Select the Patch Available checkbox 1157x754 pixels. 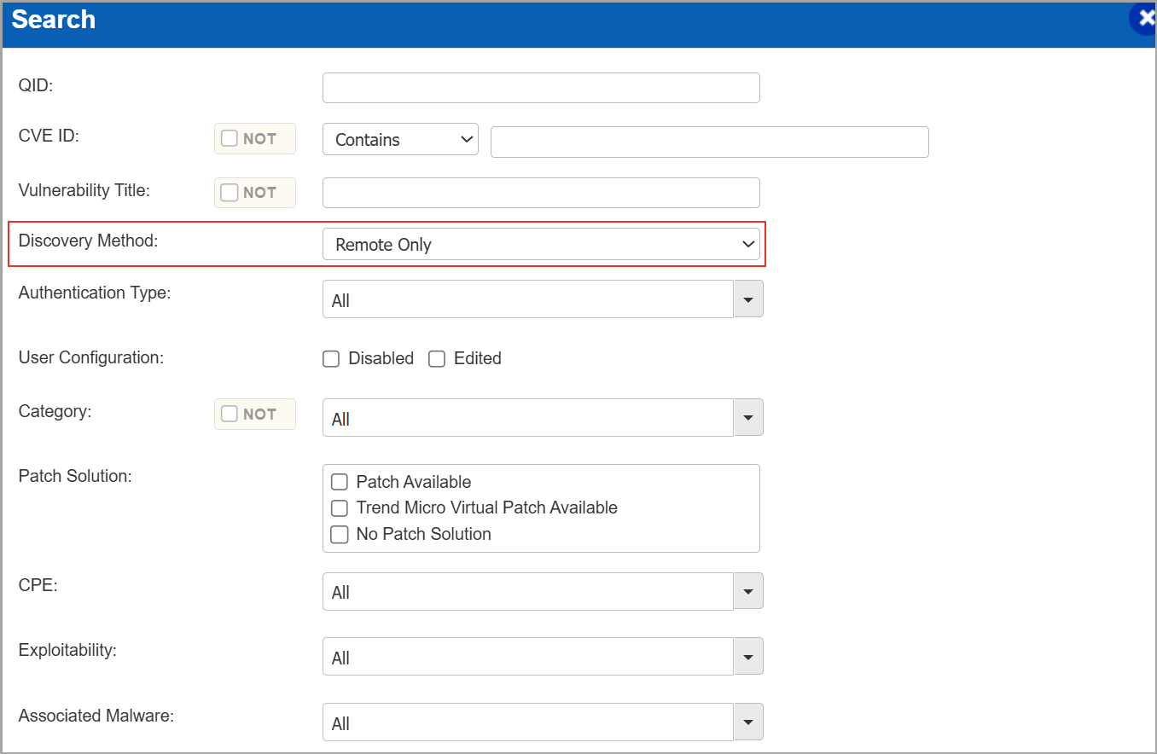(x=340, y=482)
